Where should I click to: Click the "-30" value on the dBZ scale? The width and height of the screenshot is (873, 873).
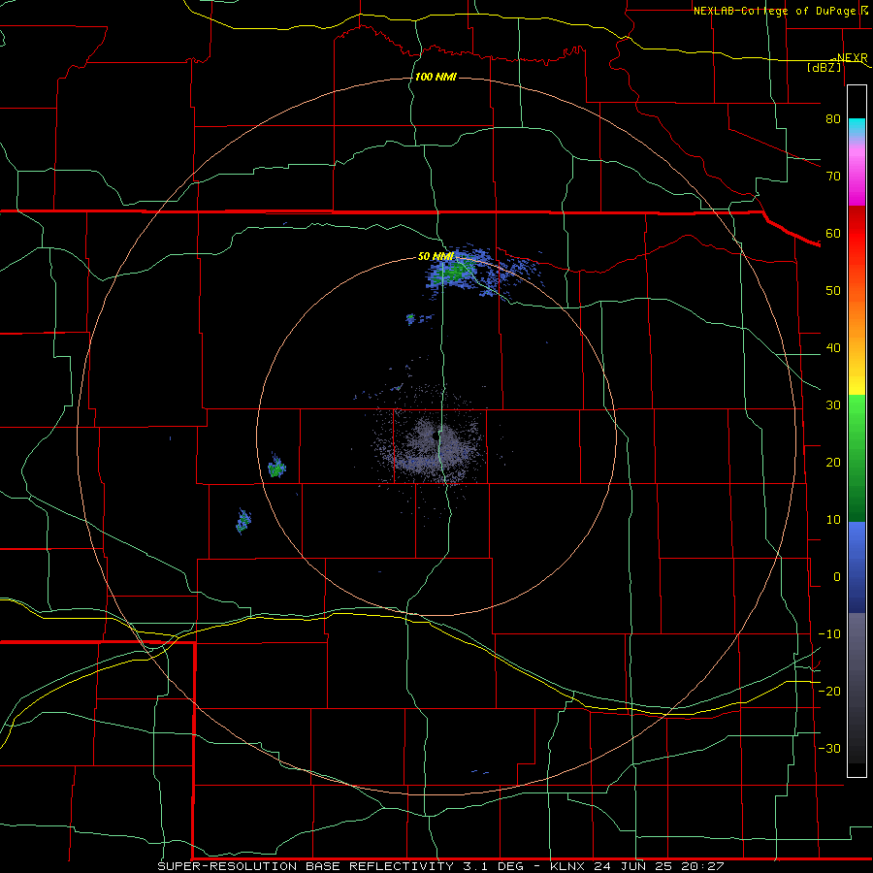click(829, 749)
